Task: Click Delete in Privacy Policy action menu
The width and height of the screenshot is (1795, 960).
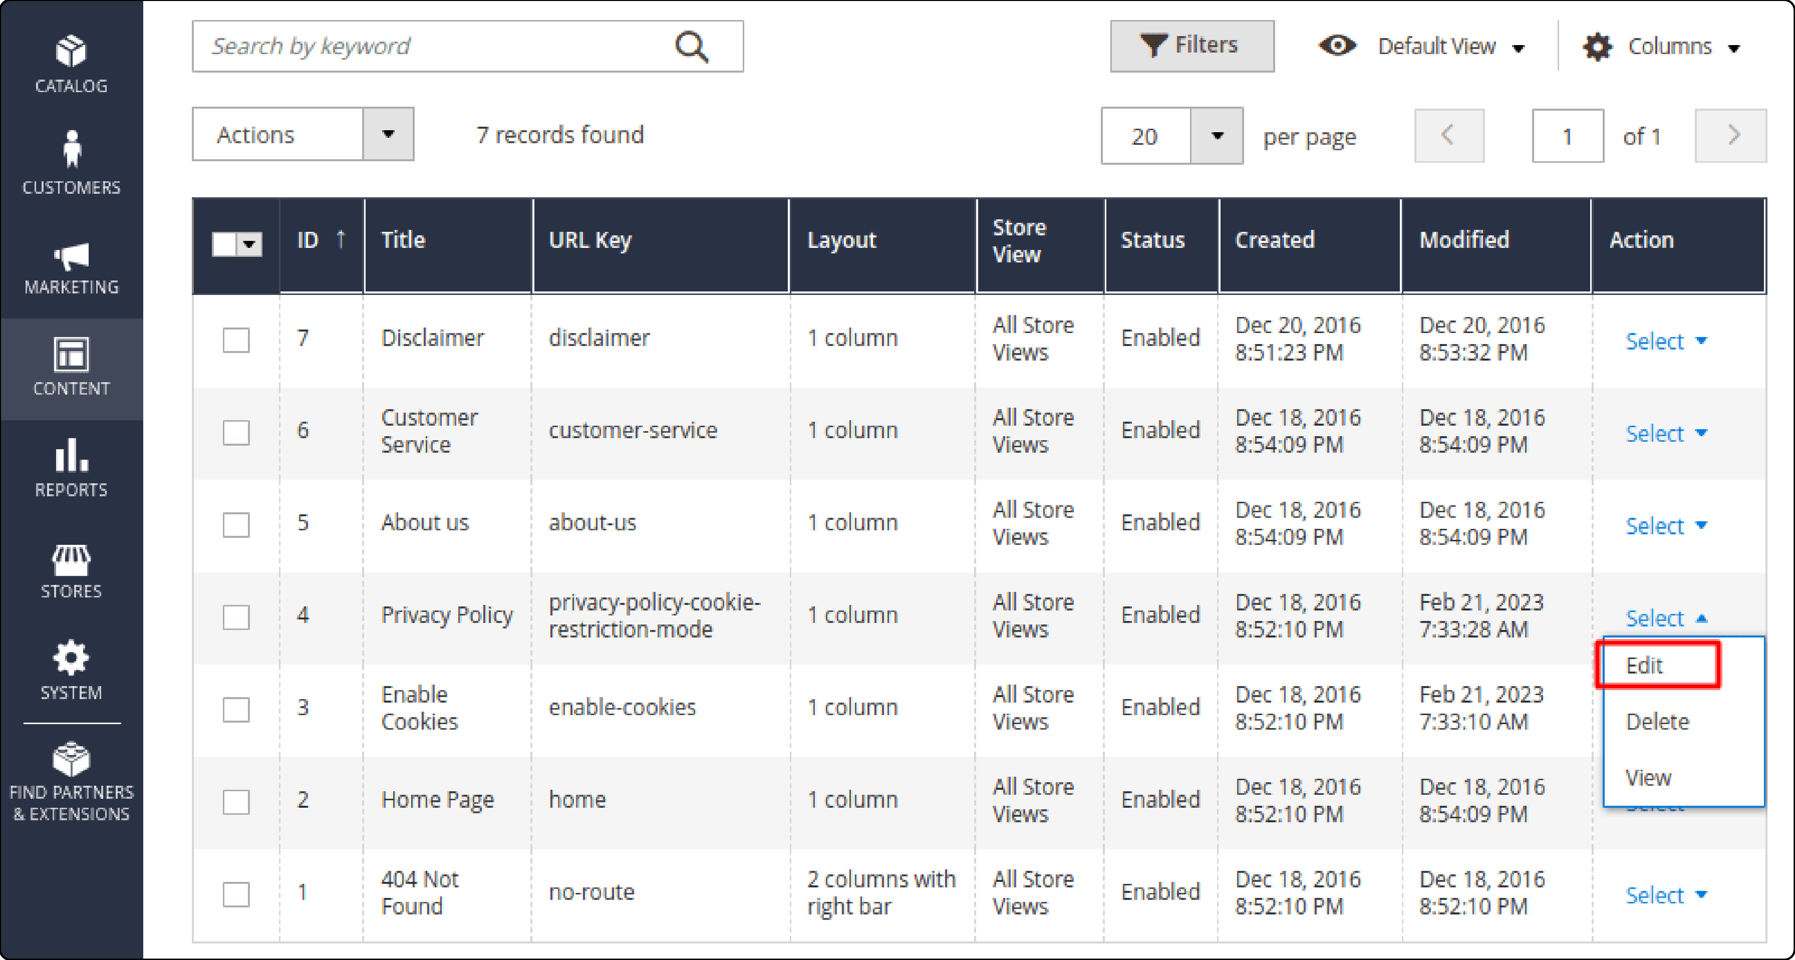Action: coord(1657,723)
